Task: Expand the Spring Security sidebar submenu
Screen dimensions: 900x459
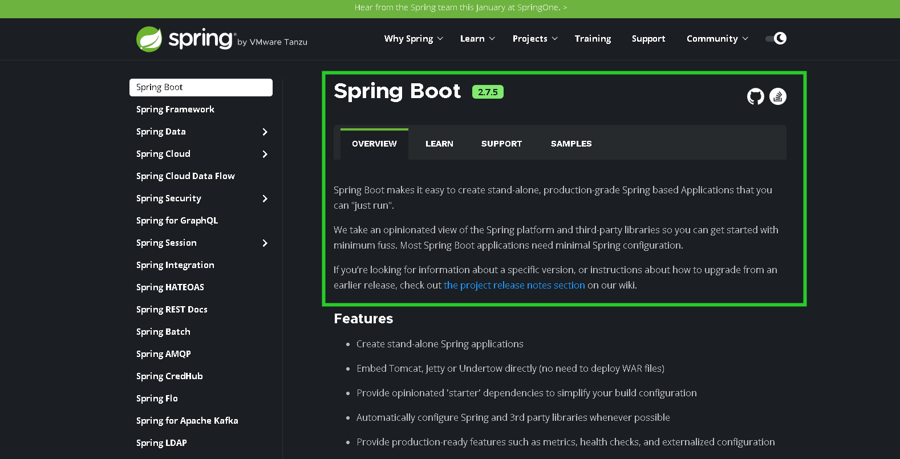Action: click(265, 198)
